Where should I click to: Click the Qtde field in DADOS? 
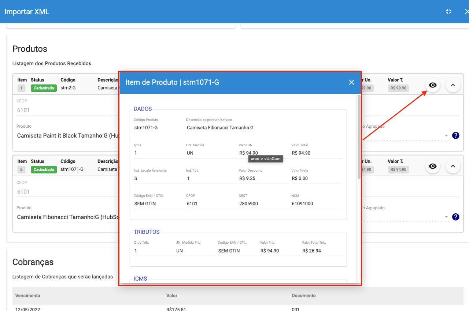159,153
